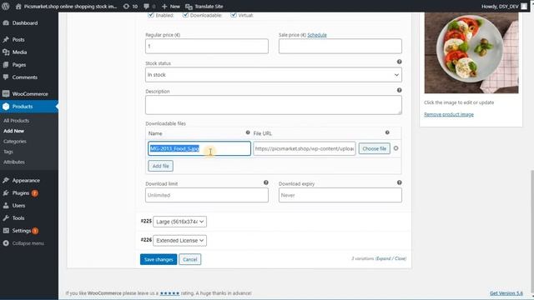
Task: Click the Cancel button
Action: 190,259
